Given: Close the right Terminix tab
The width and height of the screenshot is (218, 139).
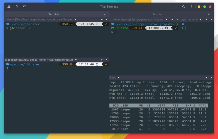Looking at the screenshot, I should (209, 14).
